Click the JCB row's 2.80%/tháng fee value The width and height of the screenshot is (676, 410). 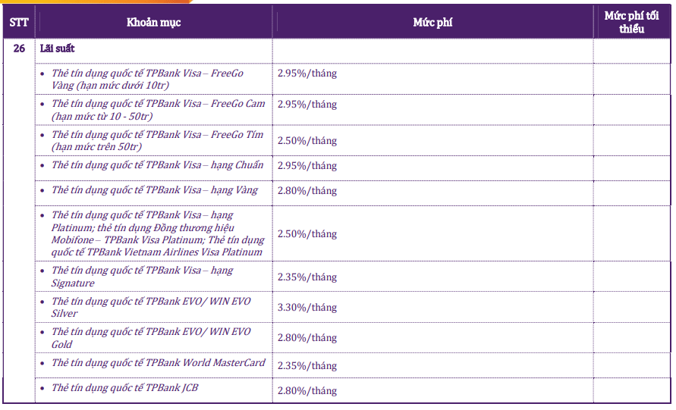pos(307,391)
